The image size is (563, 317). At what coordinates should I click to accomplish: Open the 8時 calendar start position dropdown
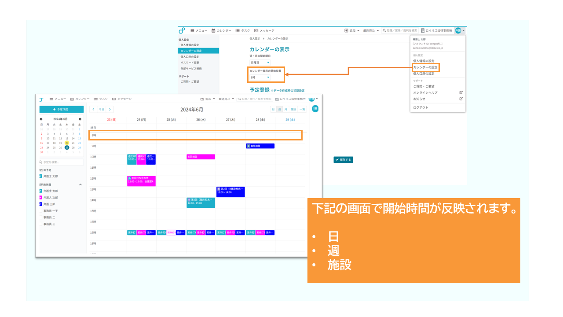[260, 77]
